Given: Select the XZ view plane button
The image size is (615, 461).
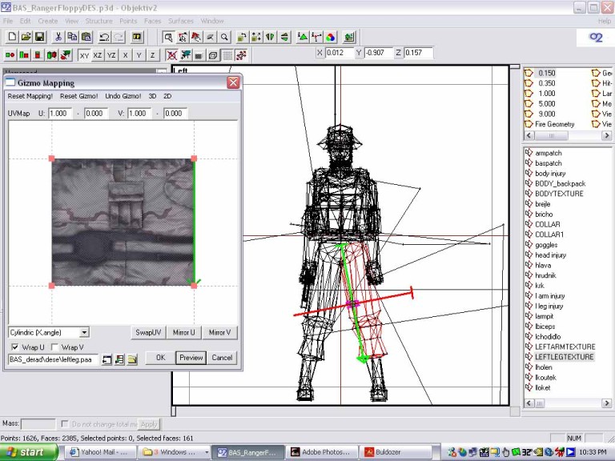Looking at the screenshot, I should pyautogui.click(x=98, y=55).
